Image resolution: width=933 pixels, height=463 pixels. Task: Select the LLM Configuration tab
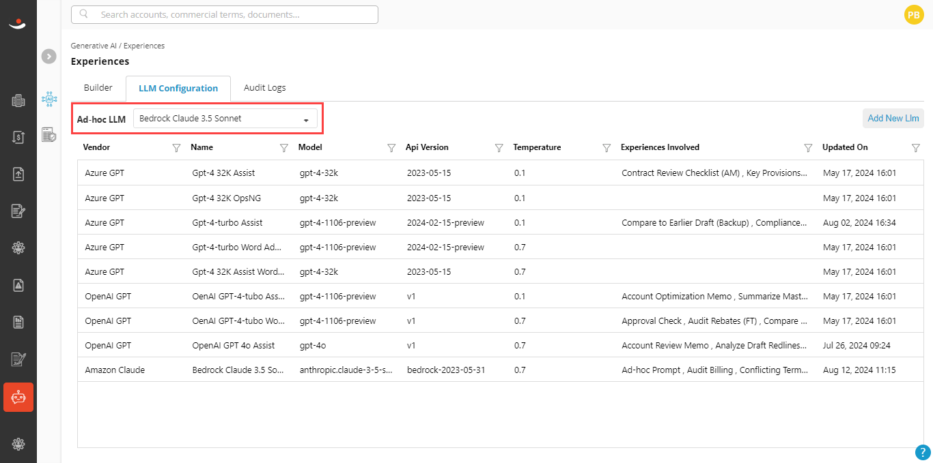click(x=178, y=88)
